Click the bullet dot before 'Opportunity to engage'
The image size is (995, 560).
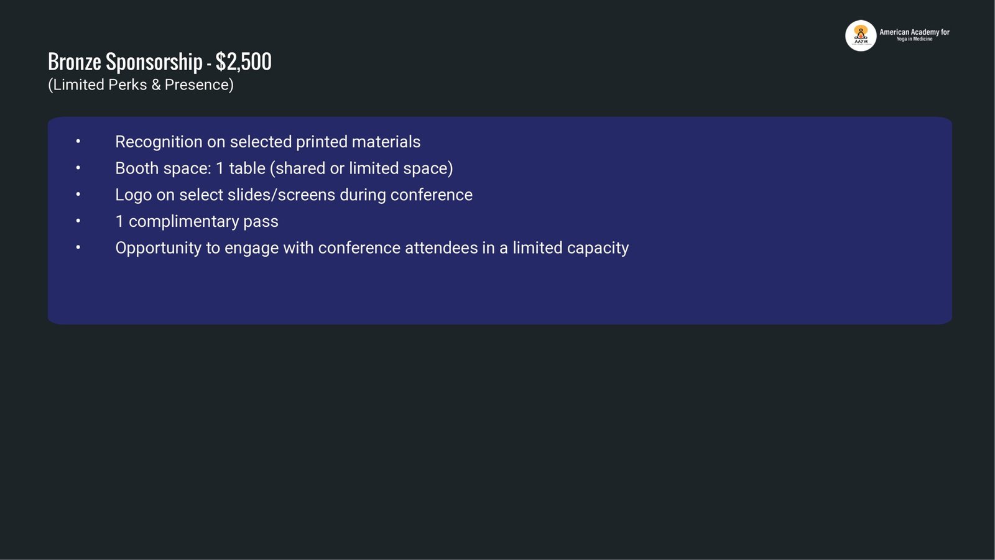click(x=78, y=247)
